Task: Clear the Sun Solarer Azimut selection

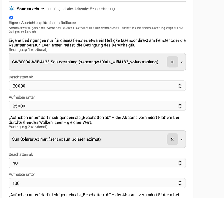Action: click(x=172, y=139)
